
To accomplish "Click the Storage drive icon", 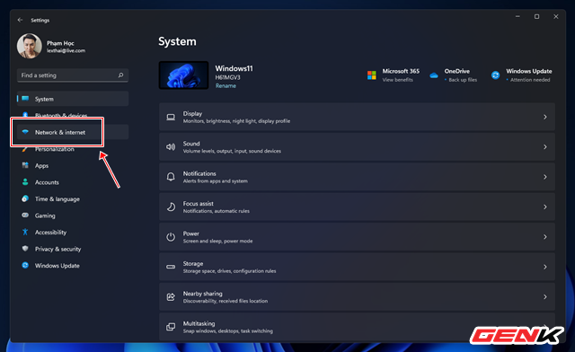I will pyautogui.click(x=171, y=267).
